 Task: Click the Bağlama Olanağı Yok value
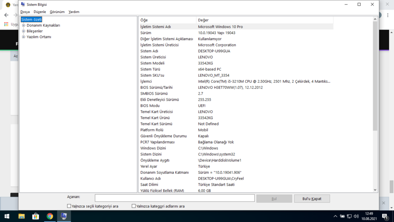coord(216,142)
